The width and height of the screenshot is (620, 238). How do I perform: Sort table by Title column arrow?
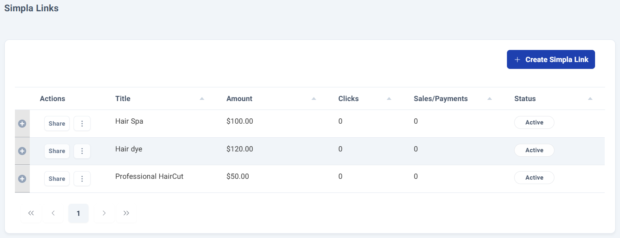202,99
